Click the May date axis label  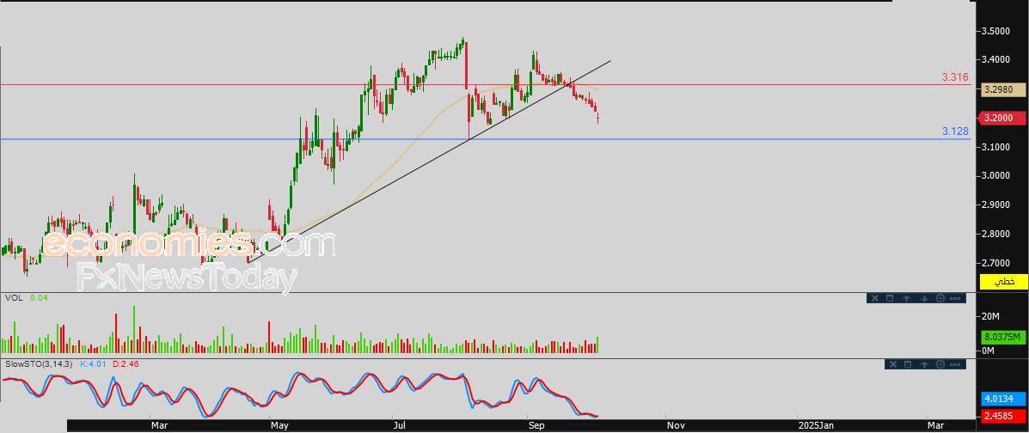(279, 426)
